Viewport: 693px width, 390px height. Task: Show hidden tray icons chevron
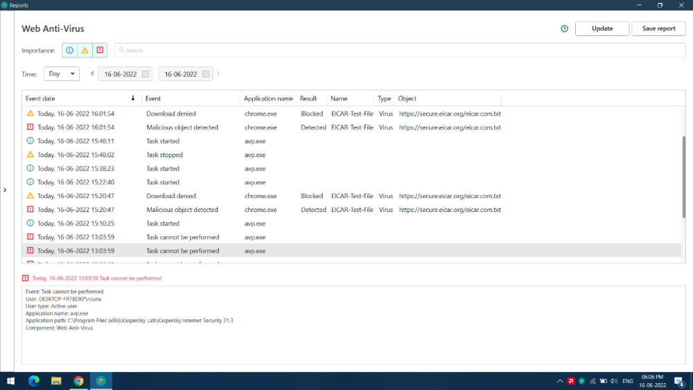click(x=560, y=381)
